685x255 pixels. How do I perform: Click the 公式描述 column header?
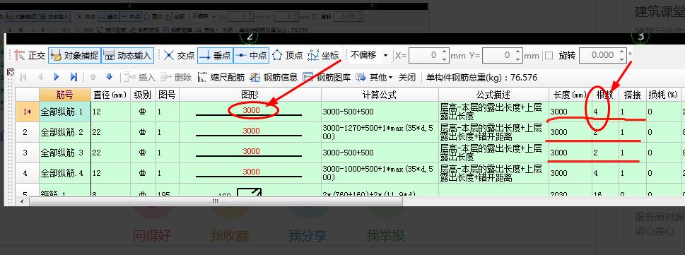[x=493, y=95]
